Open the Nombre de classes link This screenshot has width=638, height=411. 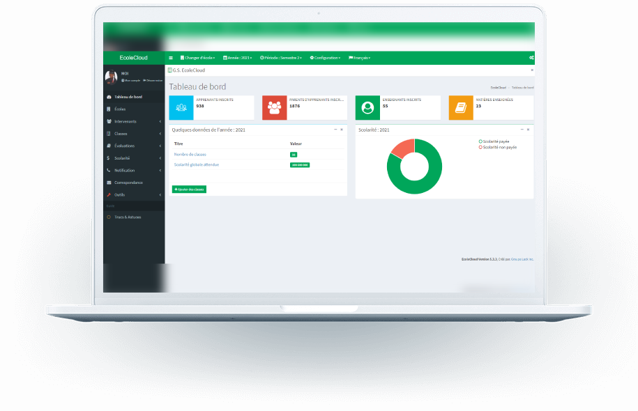point(190,154)
